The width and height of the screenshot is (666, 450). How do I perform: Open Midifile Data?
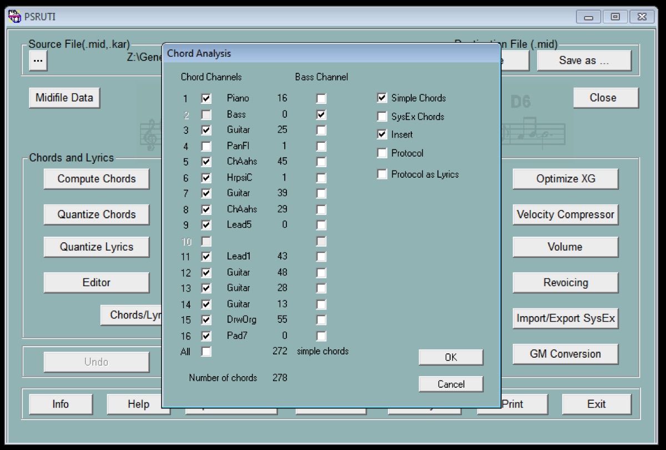[x=64, y=98]
